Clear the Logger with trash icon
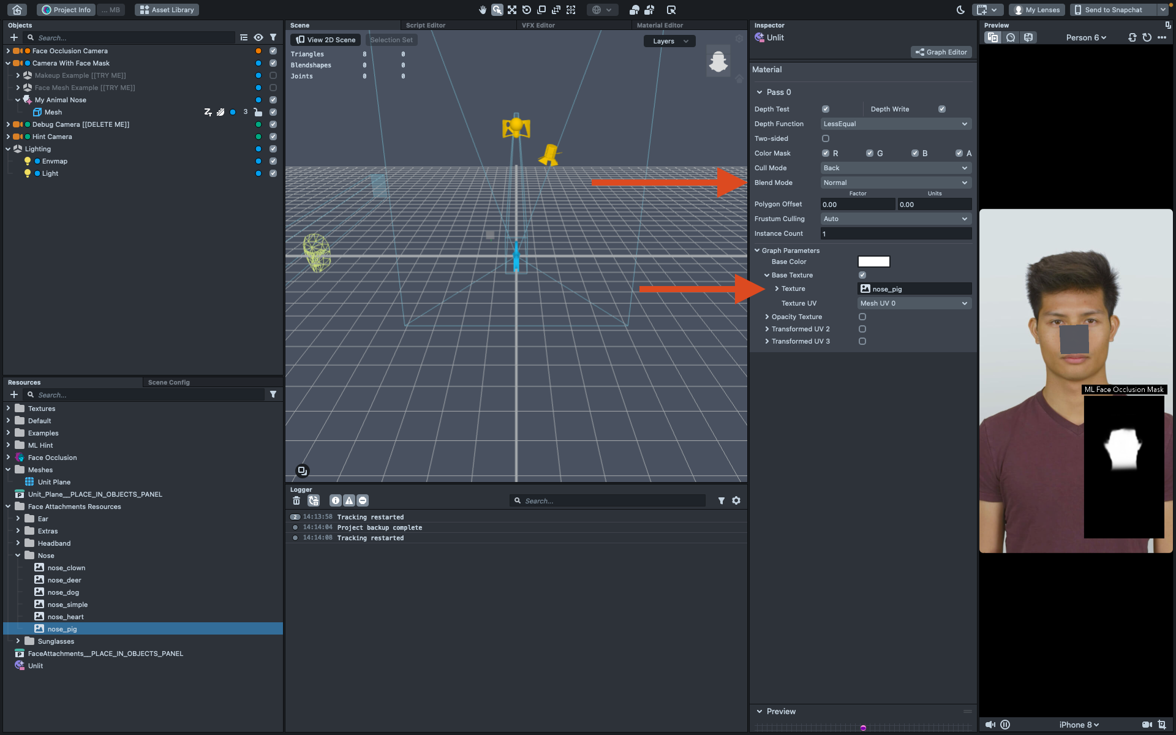The height and width of the screenshot is (735, 1176). click(296, 500)
